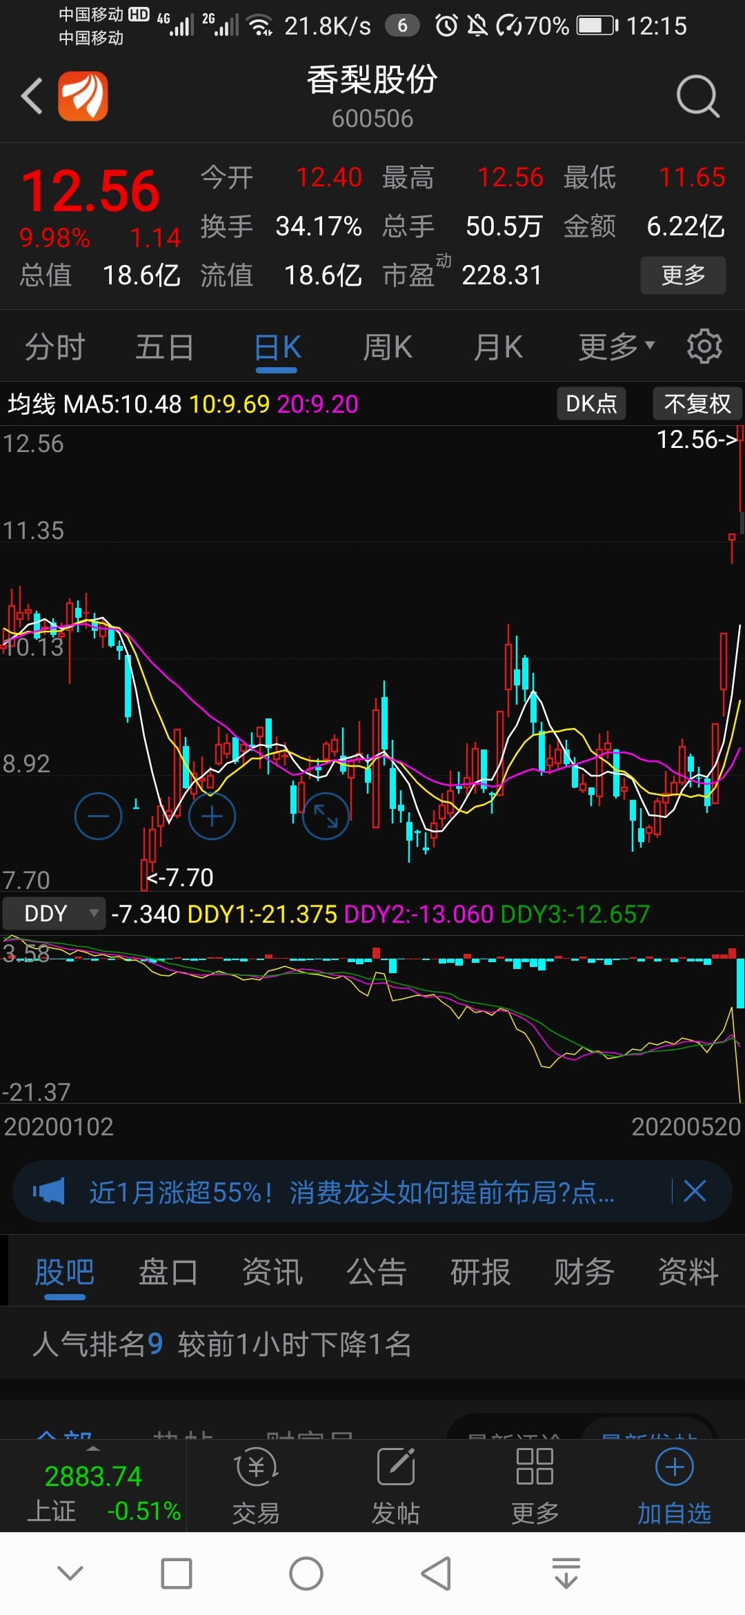Open the 资料 profile tab
Screen dimensions: 745x1615
click(x=688, y=1271)
